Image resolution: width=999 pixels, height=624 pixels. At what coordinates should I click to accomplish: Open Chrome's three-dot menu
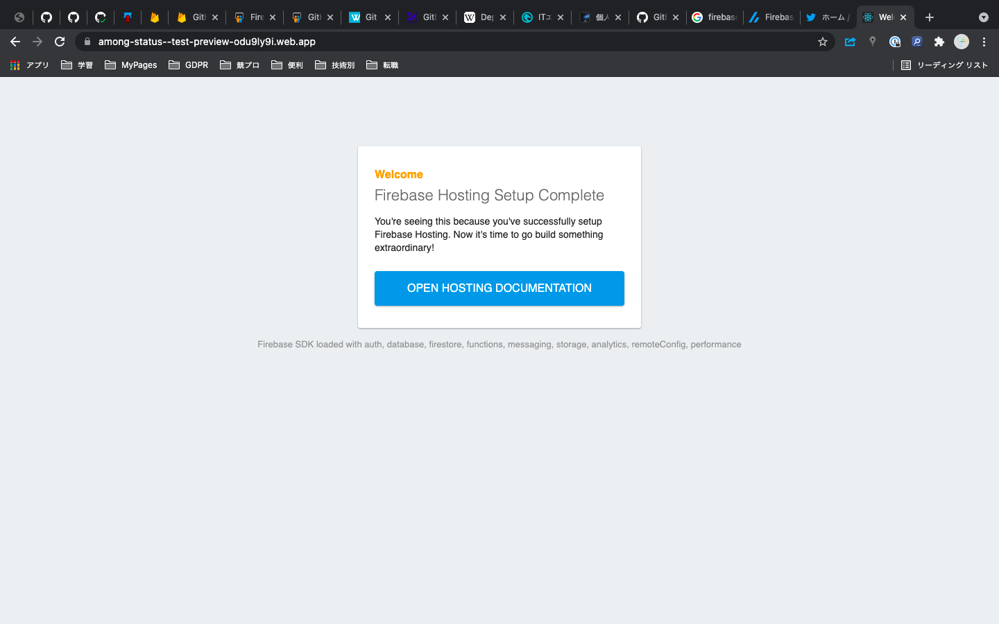tap(984, 42)
